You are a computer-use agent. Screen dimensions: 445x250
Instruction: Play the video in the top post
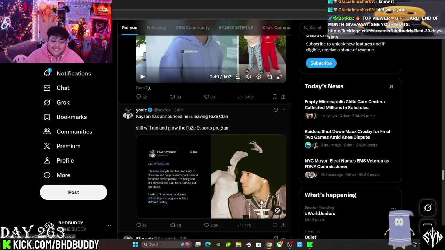(x=142, y=77)
